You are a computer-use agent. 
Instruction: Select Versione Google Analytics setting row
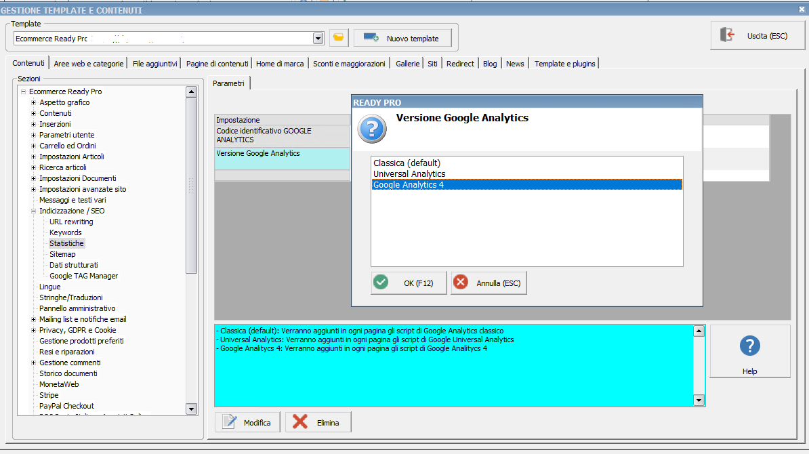pyautogui.click(x=283, y=159)
